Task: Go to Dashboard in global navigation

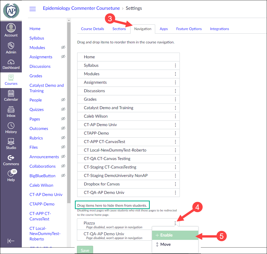Action: [x=11, y=64]
